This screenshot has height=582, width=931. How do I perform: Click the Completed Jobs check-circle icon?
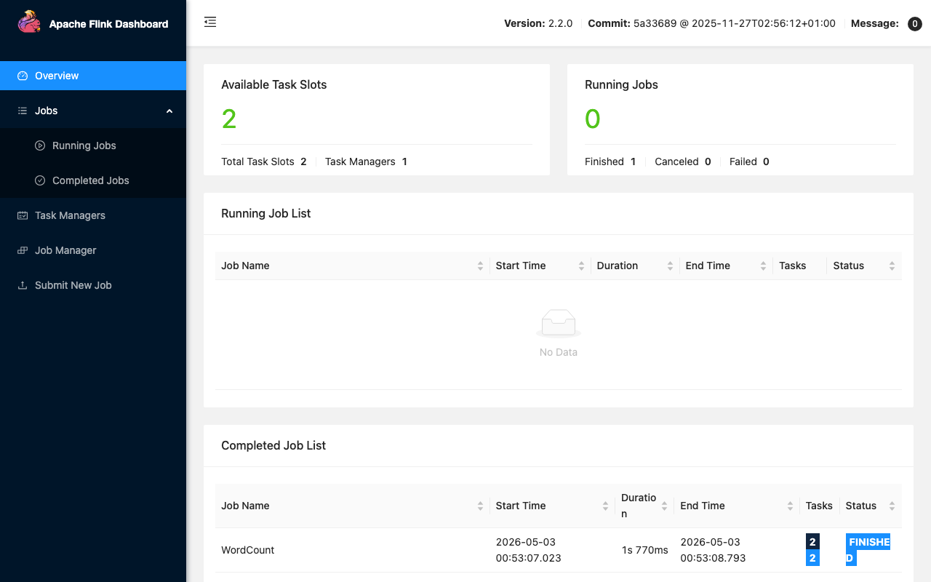coord(40,180)
